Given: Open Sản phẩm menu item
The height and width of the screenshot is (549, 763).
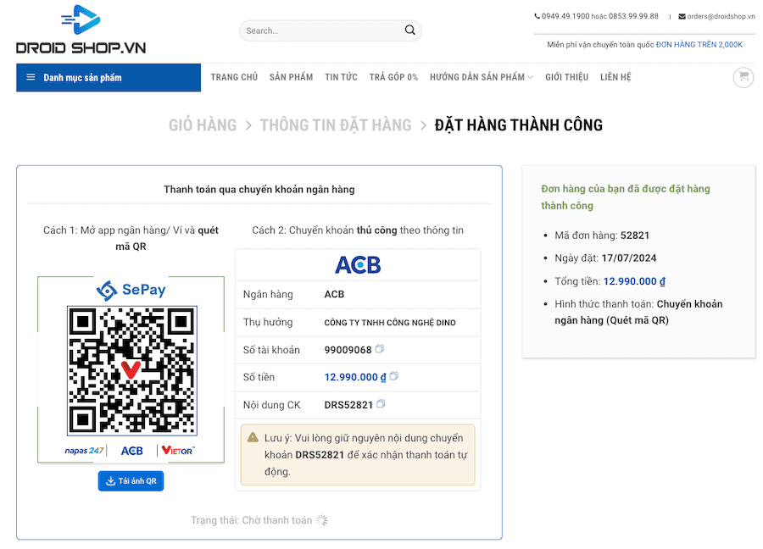Looking at the screenshot, I should point(291,77).
